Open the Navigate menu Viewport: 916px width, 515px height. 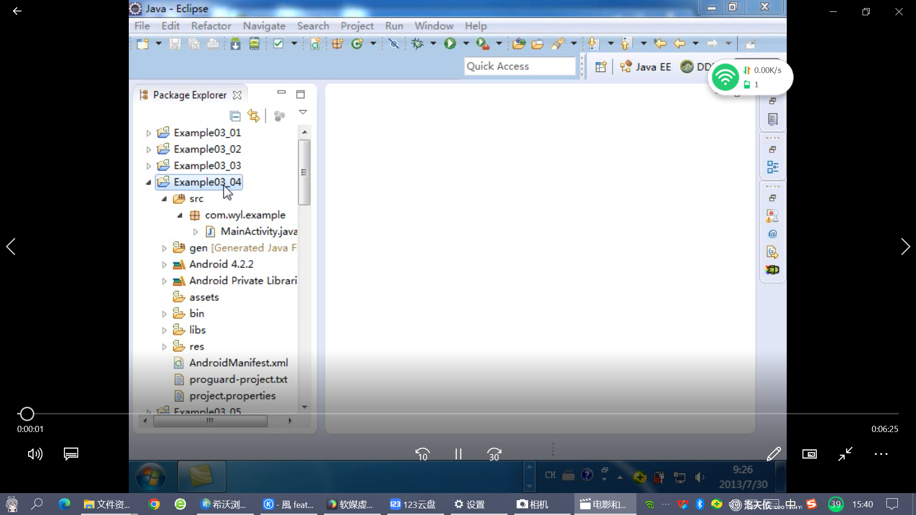[264, 26]
